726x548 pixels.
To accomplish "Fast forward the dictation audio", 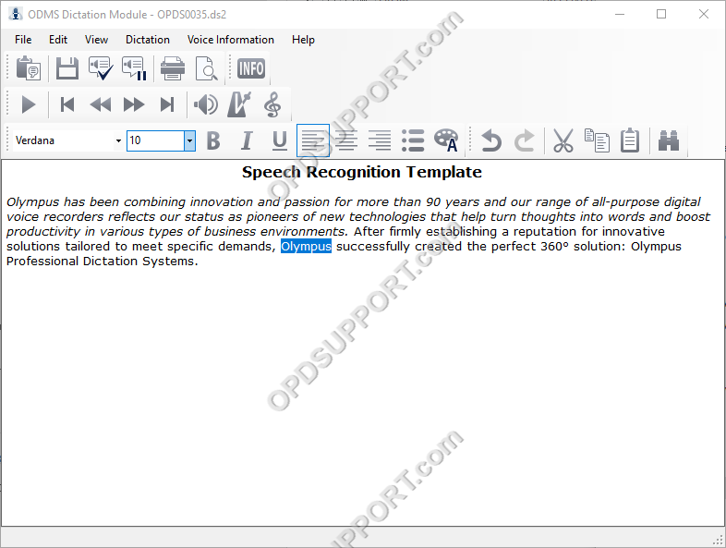I will 134,104.
